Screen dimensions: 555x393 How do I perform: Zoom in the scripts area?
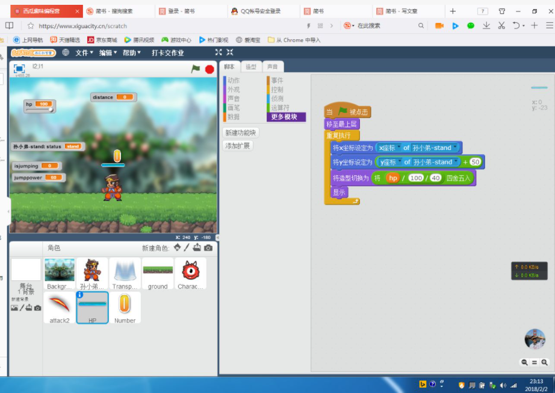pos(544,362)
